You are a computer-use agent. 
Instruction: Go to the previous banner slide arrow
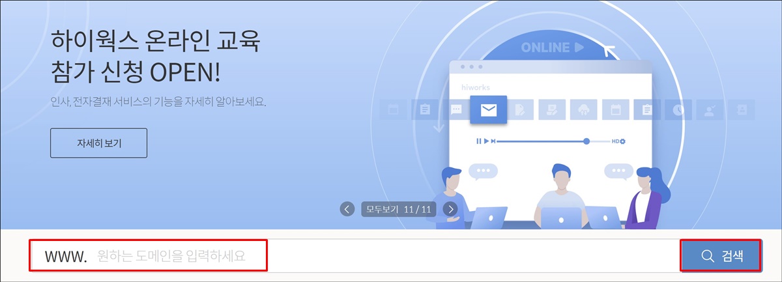(347, 209)
